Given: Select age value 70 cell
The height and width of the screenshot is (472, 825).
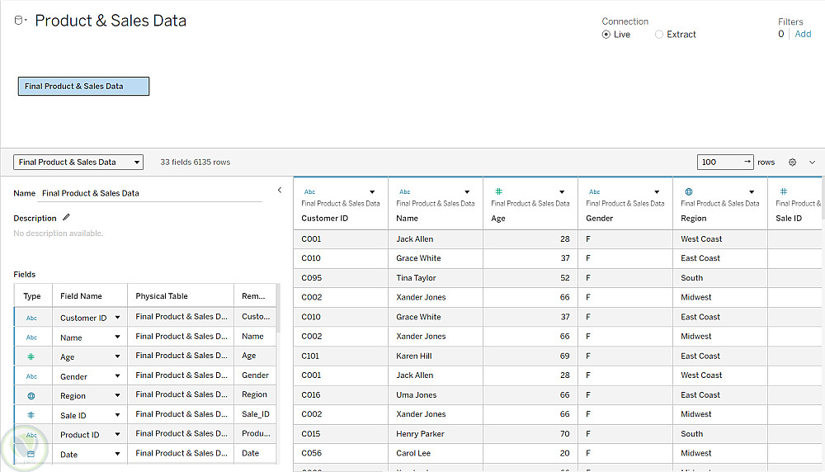Looking at the screenshot, I should tap(530, 433).
